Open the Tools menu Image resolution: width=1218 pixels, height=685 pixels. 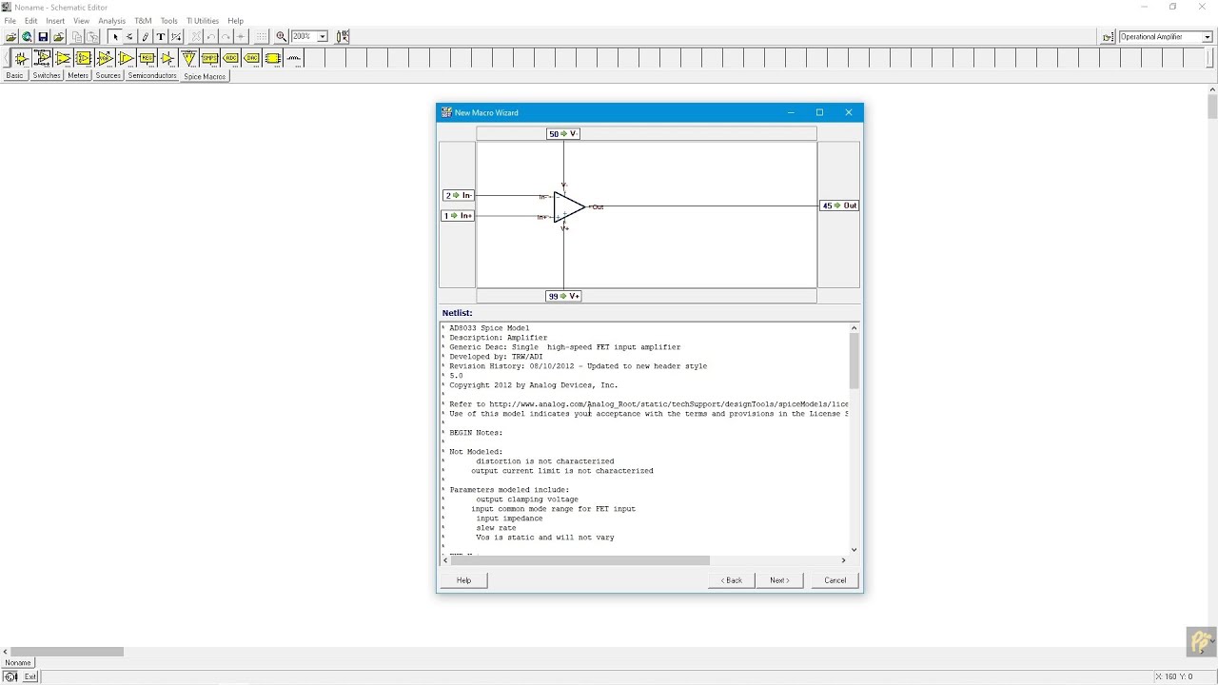pos(168,20)
